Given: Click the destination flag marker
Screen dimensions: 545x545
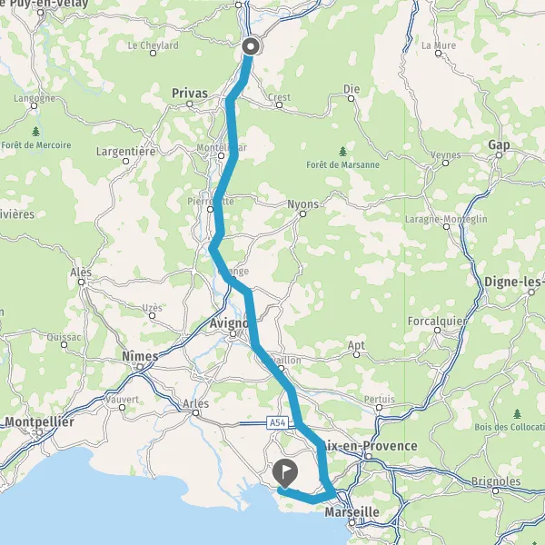Looking at the screenshot, I should pos(285,473).
